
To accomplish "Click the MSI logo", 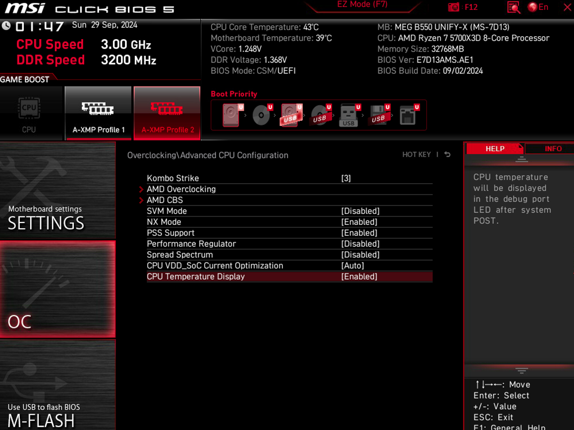I will [x=25, y=8].
